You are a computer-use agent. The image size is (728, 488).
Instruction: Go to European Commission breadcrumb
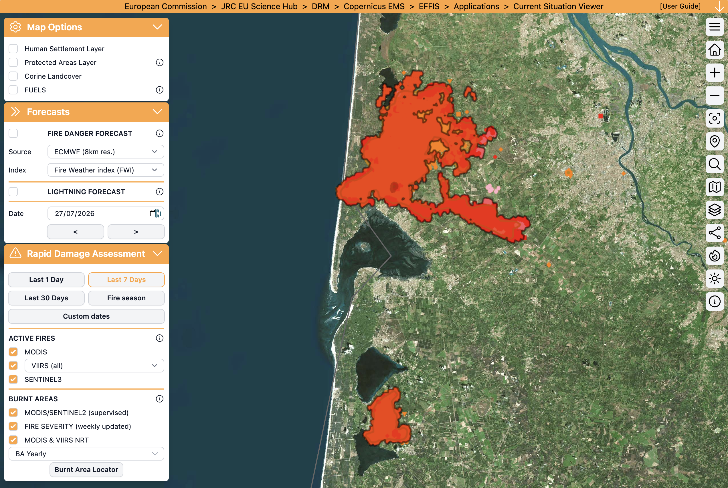tap(166, 6)
